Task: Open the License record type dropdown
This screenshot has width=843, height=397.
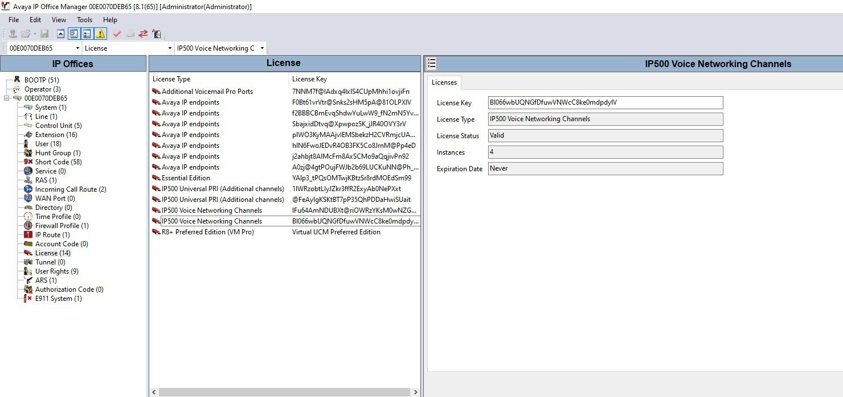Action: click(170, 48)
